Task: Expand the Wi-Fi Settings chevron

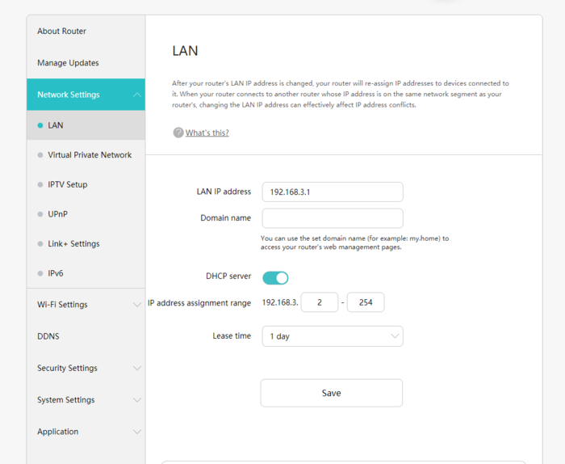Action: 137,305
